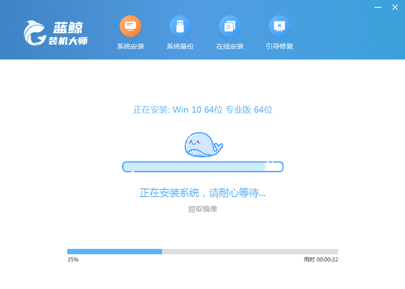The width and height of the screenshot is (405, 289).
Task: Minimize the installer window
Action: click(x=378, y=7)
